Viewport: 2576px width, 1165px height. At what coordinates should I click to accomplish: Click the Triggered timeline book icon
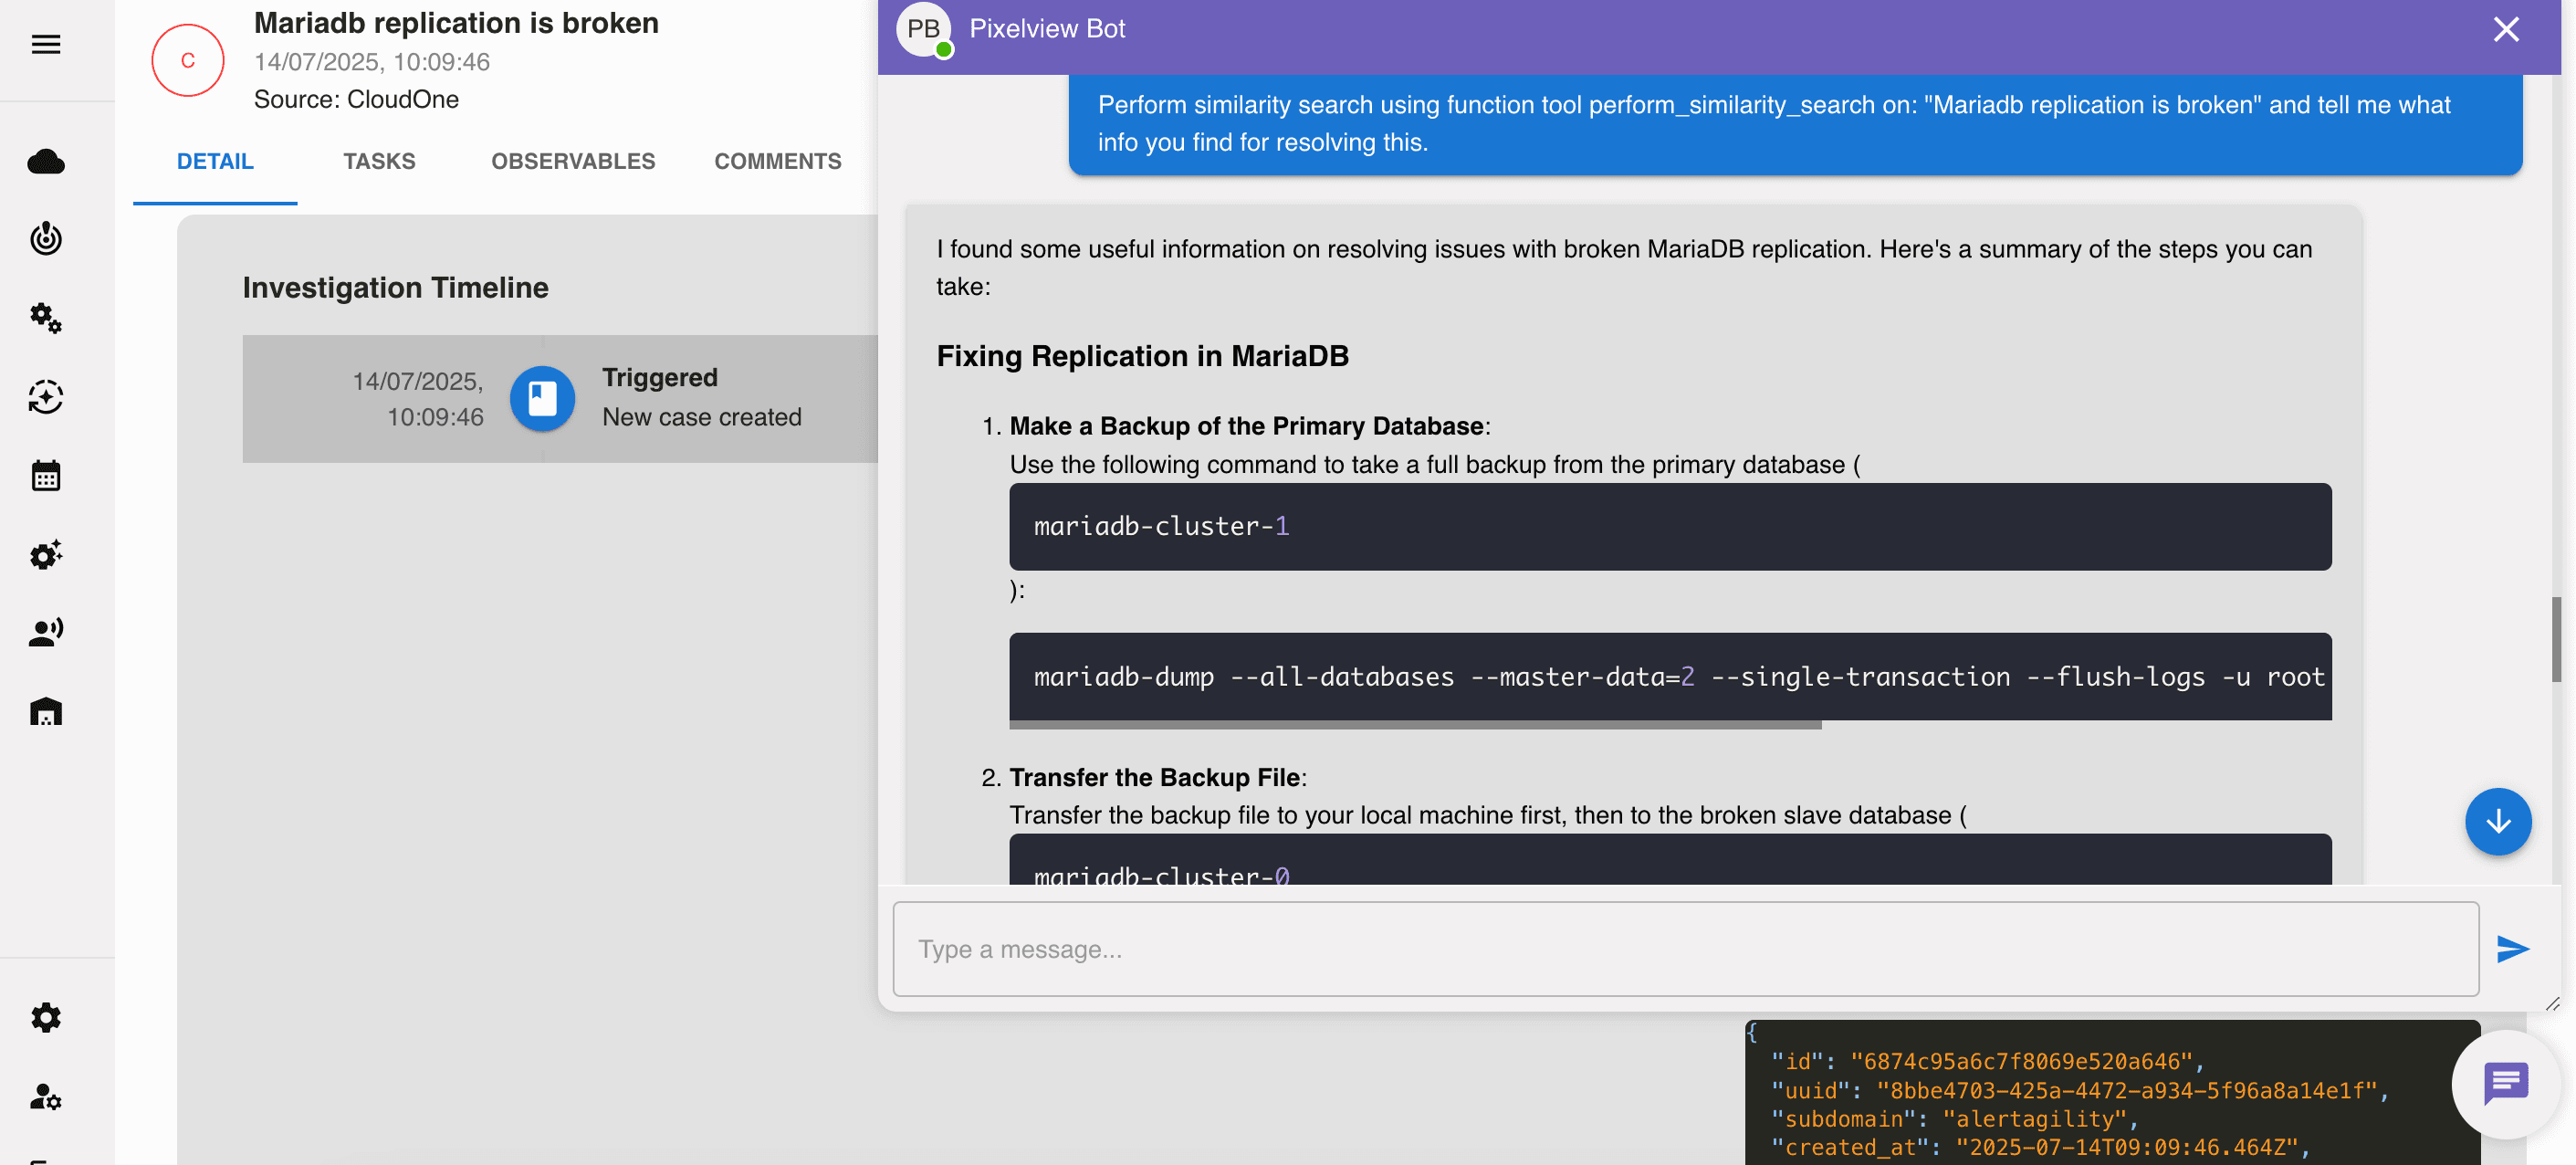pos(543,398)
